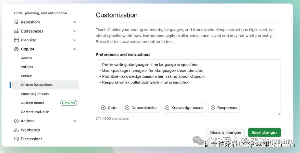Click the Repository label in sidebar
300x153 pixels.
click(31, 22)
